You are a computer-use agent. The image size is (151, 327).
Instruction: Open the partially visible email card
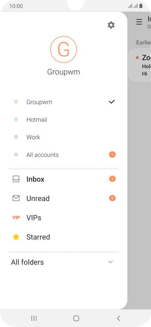139,65
